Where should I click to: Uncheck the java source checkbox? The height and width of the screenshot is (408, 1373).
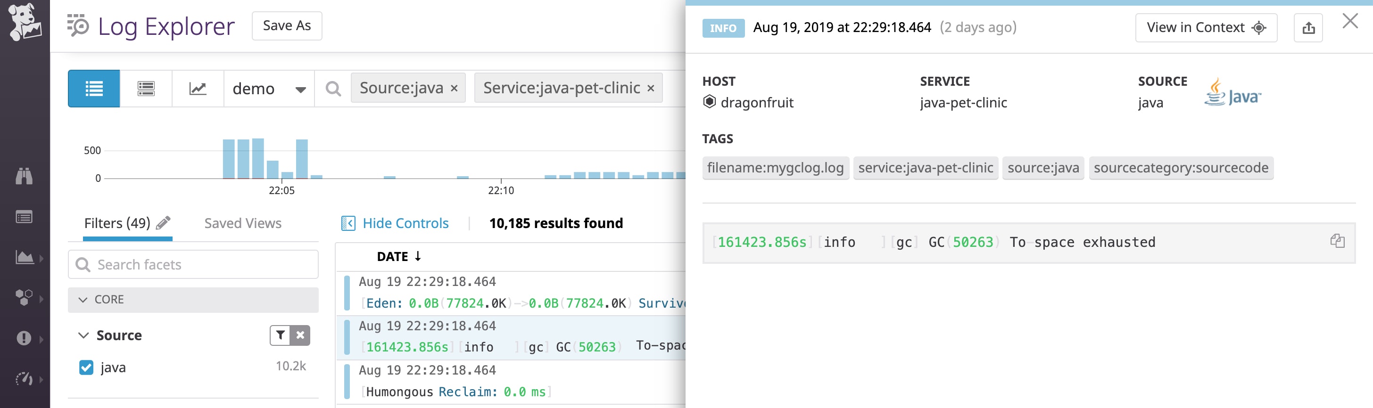[86, 367]
